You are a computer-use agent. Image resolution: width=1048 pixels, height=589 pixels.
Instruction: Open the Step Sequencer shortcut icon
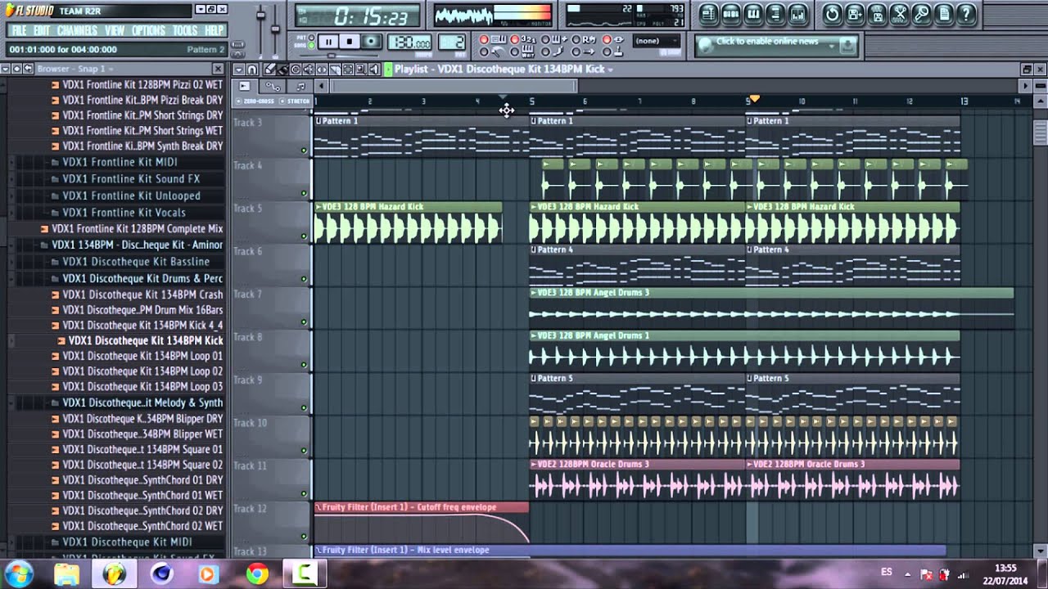click(730, 14)
